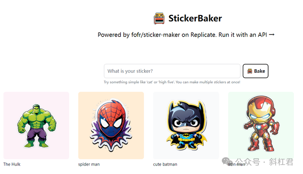This screenshot has height=174, width=303.
Task: Open the spider man sticker image
Action: coord(111,126)
